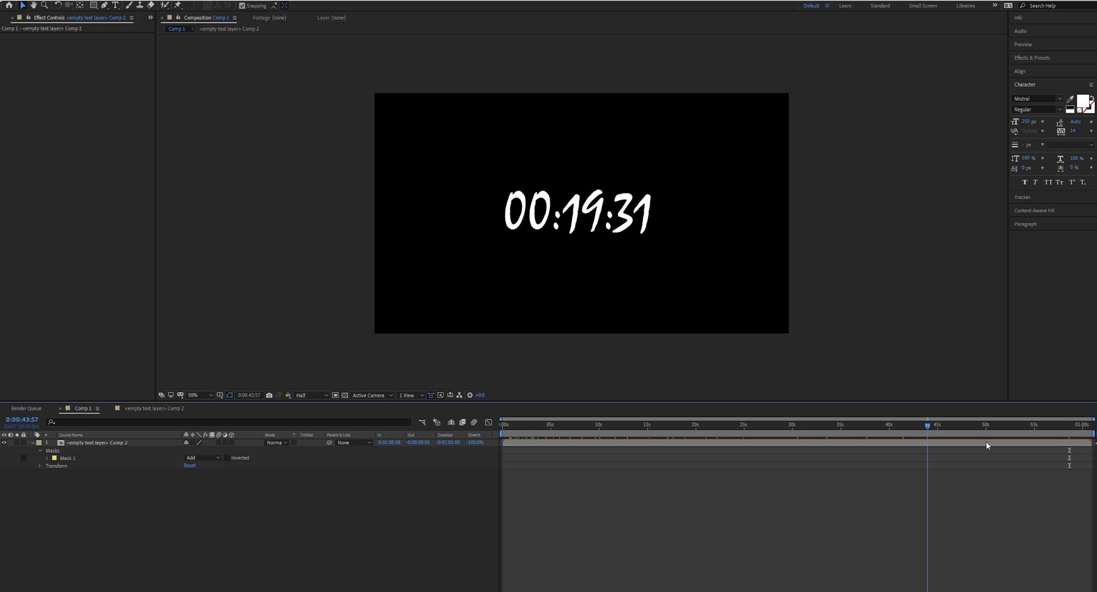
Task: Switch to the Render Queue tab
Action: 26,408
